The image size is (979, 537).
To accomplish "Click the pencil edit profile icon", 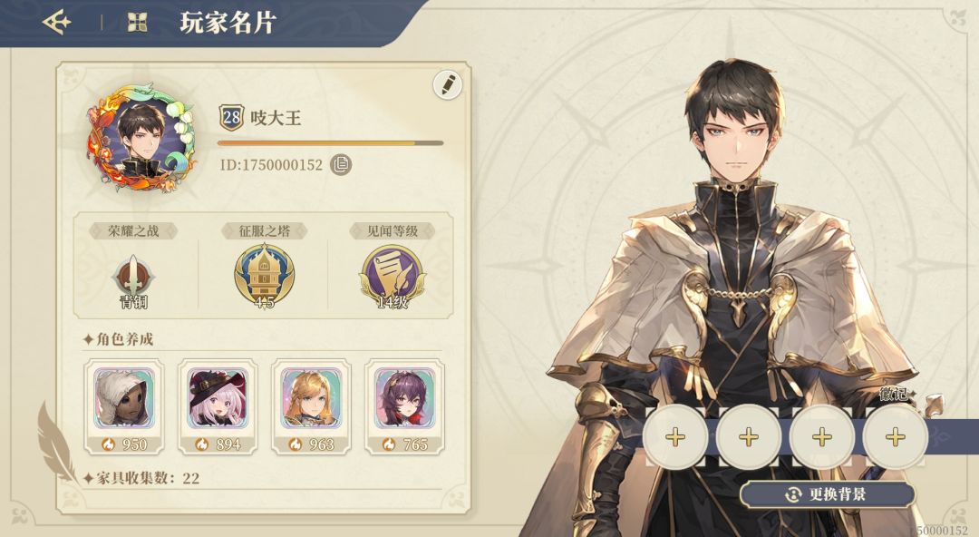I will (x=448, y=85).
